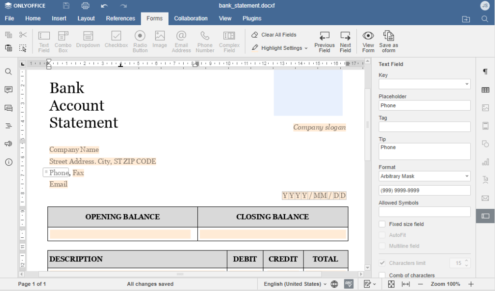Open the Comments panel from left sidebar
The height and width of the screenshot is (291, 495).
[x=8, y=90]
